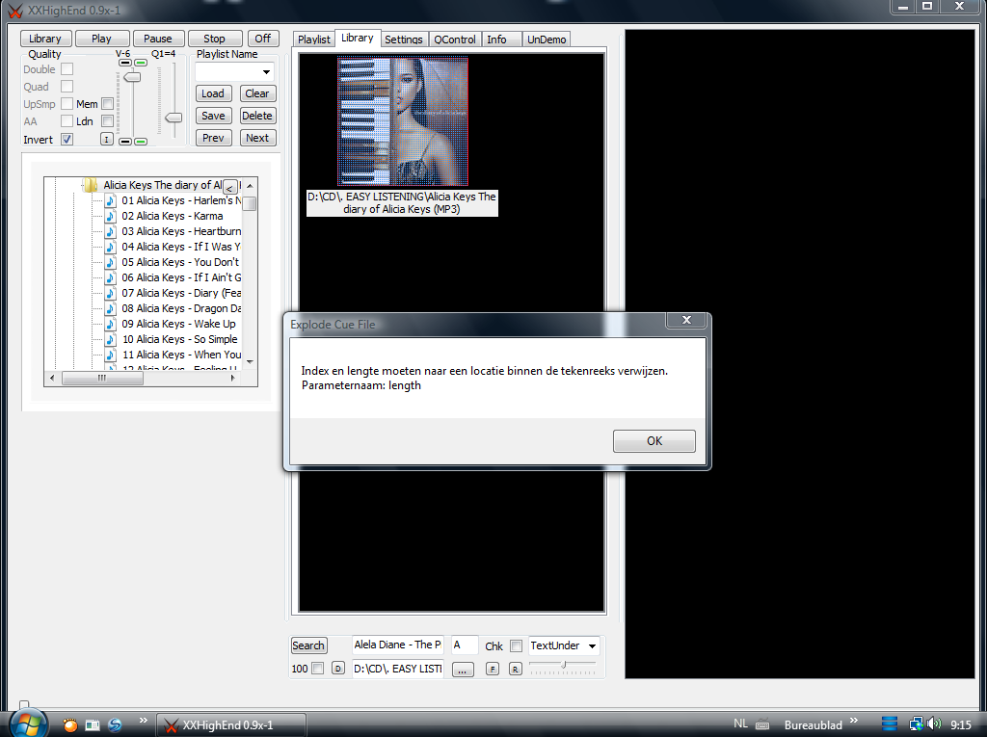Click the browse '...' button

click(x=463, y=670)
